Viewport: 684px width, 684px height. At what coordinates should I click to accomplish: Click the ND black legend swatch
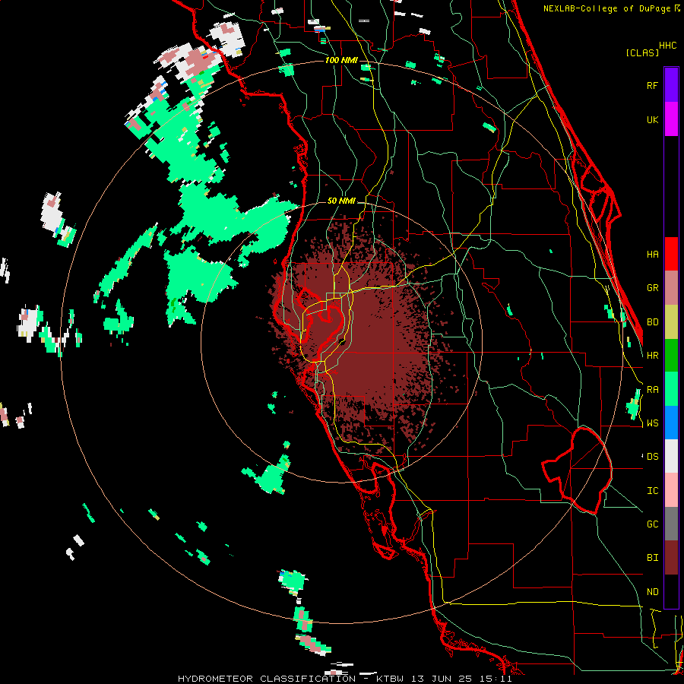pos(671,591)
